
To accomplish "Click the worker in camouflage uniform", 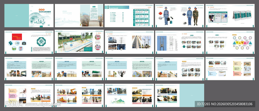I will tap(196, 16).
